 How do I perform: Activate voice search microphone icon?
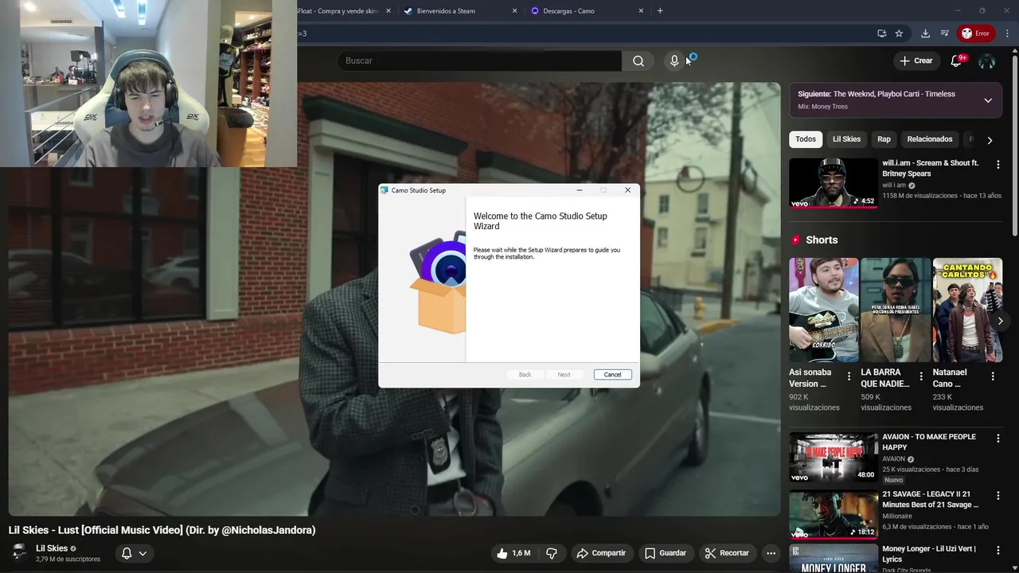674,60
